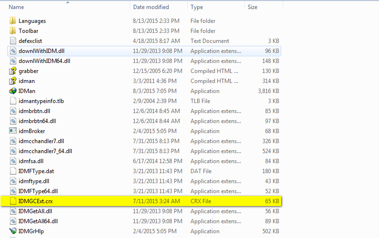The image size is (379, 238).
Task: Click the IDMan application globe icon
Action: [x=13, y=91]
